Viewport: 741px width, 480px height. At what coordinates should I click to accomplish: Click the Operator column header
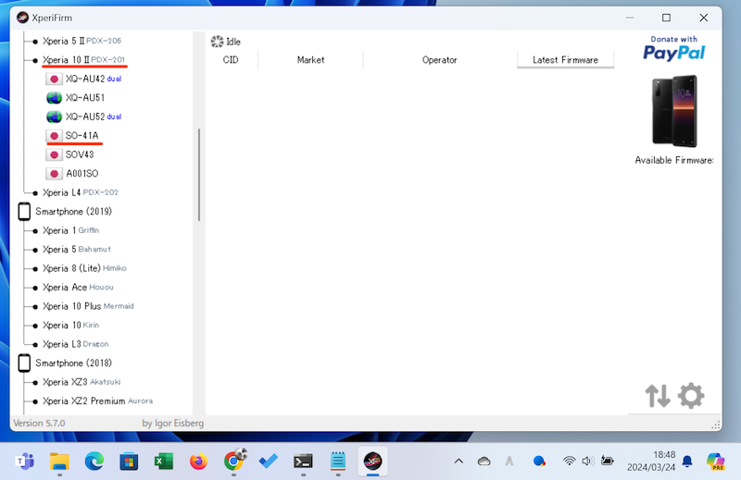point(439,60)
